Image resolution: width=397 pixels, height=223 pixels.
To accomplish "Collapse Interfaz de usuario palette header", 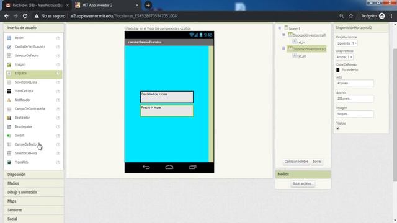I will (33, 28).
